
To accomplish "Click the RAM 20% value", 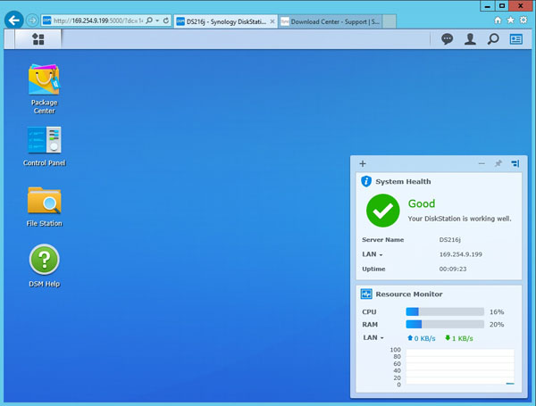I will click(497, 325).
